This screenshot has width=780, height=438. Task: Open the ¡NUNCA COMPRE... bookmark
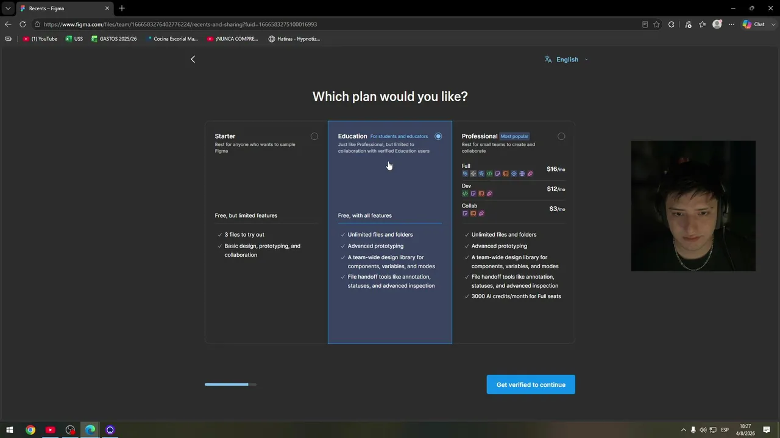pos(232,39)
